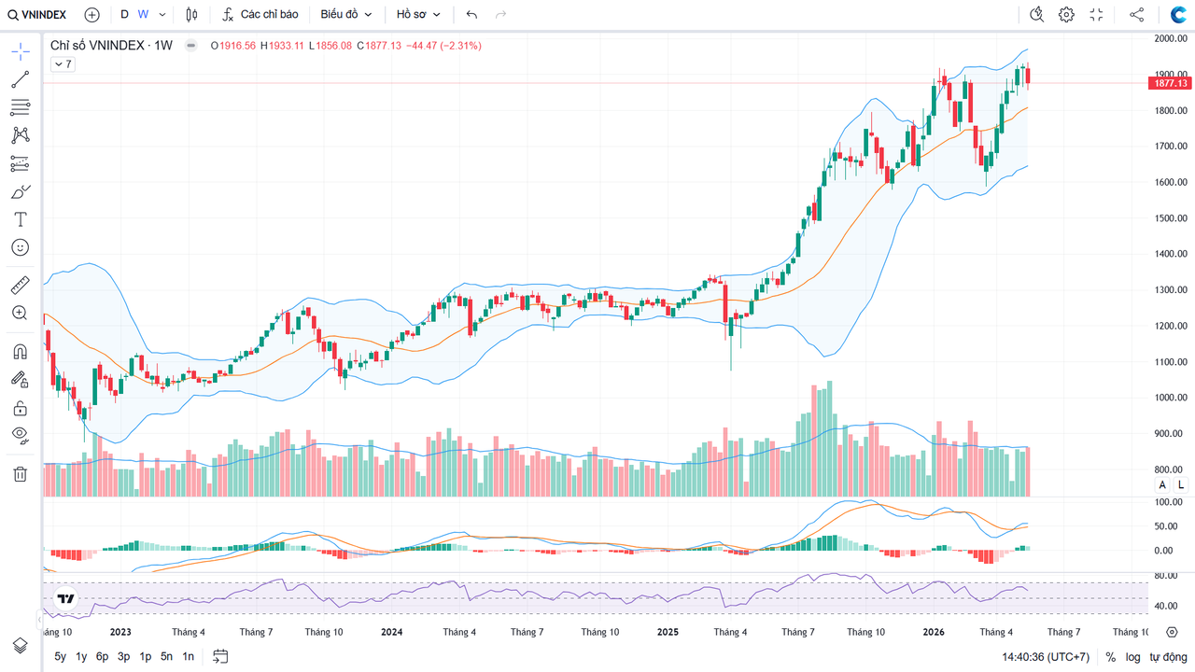Open the Biểu đồ dropdown menu
This screenshot has height=672, width=1195.
click(x=346, y=15)
